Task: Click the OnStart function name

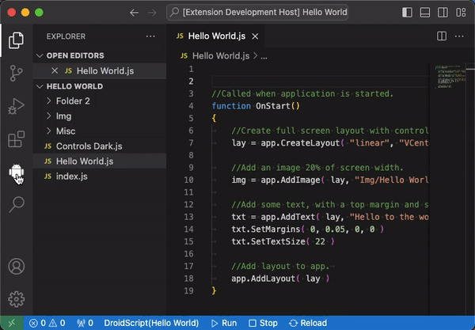Action: [273, 106]
